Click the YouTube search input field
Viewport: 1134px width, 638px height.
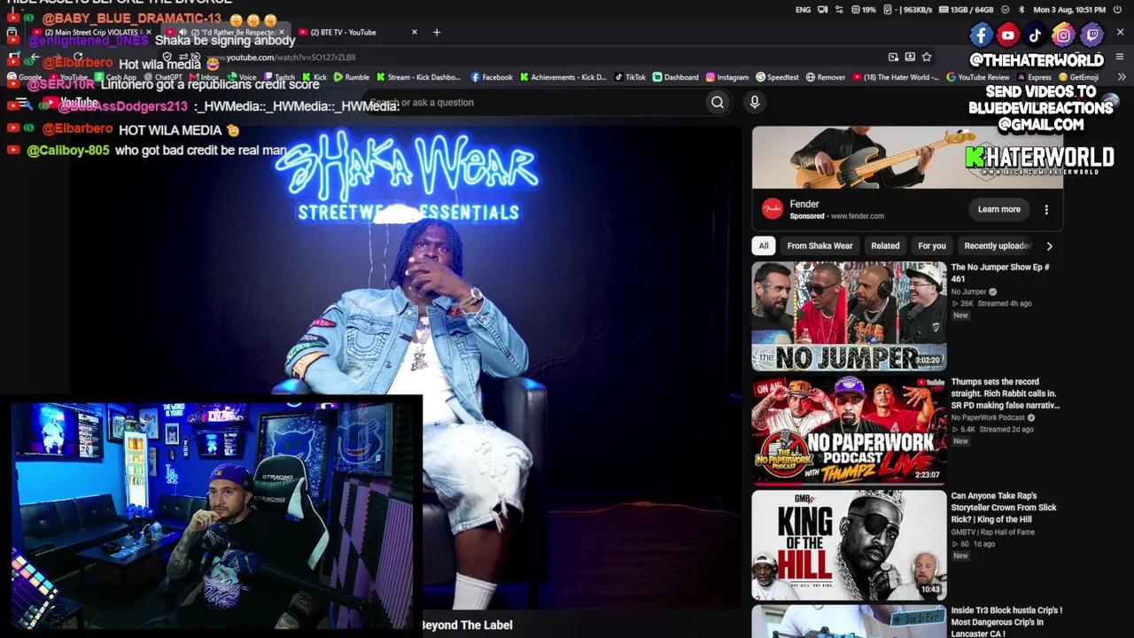click(x=532, y=102)
